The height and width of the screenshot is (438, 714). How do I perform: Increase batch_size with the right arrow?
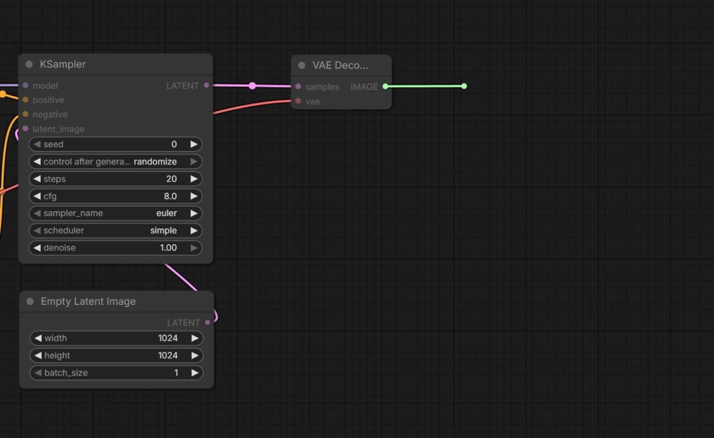pyautogui.click(x=195, y=373)
